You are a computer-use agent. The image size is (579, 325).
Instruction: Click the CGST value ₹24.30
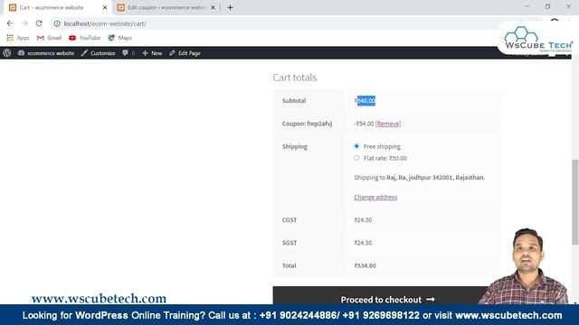pos(363,220)
